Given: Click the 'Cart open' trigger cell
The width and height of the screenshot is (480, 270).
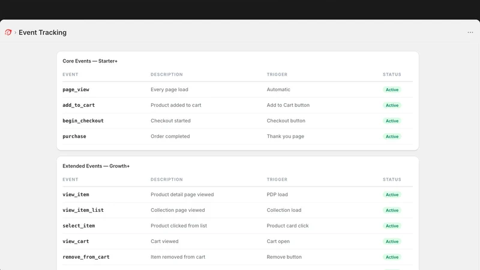Looking at the screenshot, I should click(278, 241).
